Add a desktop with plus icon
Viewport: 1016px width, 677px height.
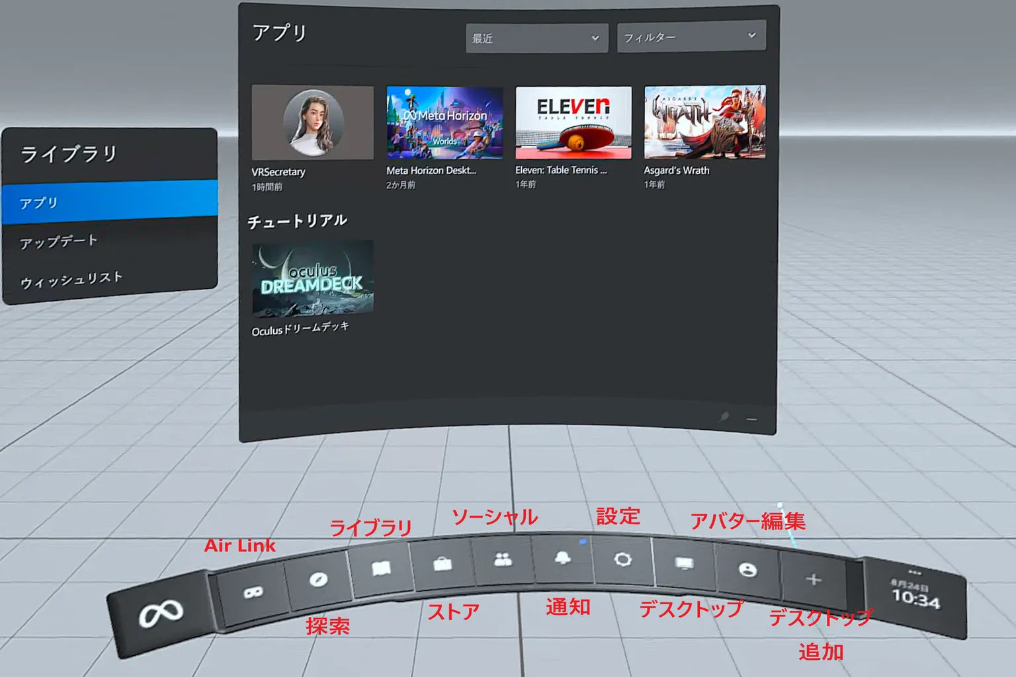point(814,580)
